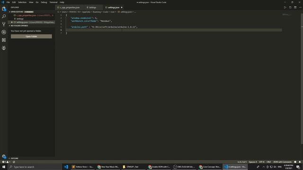Open the PlatformIO alien-head icon view
Viewport: 303px width, 170px height.
pyautogui.click(x=4, y=48)
